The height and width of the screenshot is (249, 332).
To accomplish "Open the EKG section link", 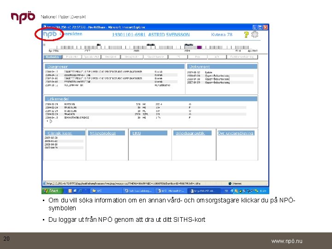I will (136, 133).
